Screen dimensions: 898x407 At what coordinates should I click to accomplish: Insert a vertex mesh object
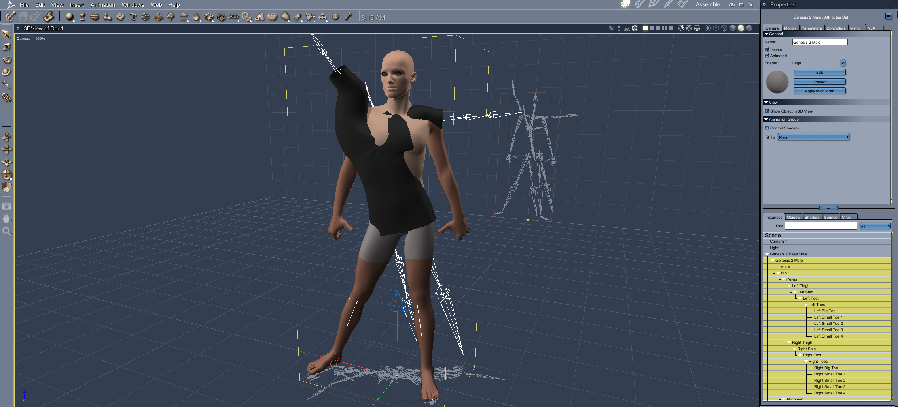tap(95, 17)
